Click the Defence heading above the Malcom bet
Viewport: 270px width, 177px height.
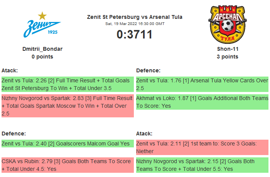click(14, 134)
